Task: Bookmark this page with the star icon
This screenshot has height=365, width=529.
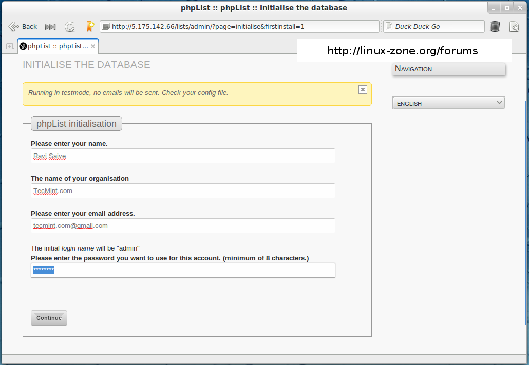Action: [90, 27]
